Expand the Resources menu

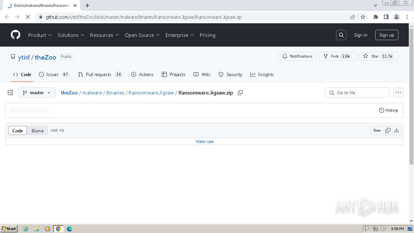[x=104, y=35]
